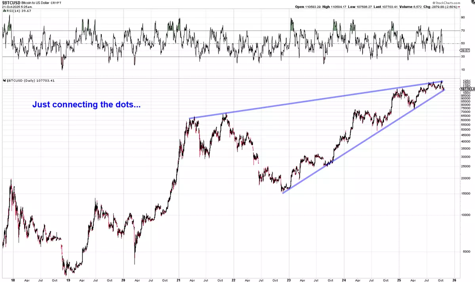Click the 10000 price level label
This screenshot has height=282, width=475.
point(465,215)
